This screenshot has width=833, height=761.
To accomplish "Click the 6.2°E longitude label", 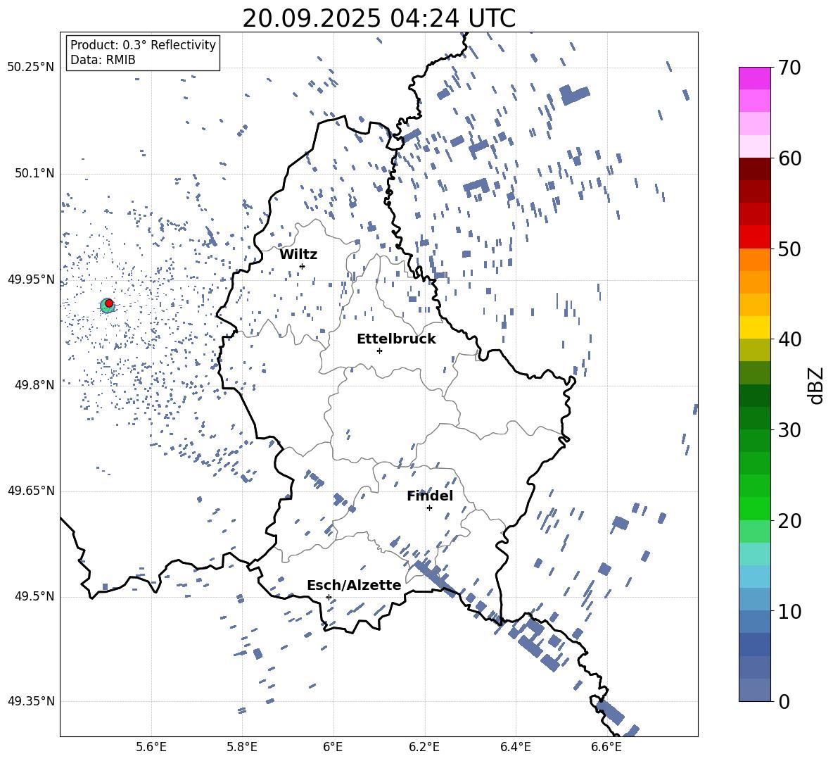I will coord(424,747).
